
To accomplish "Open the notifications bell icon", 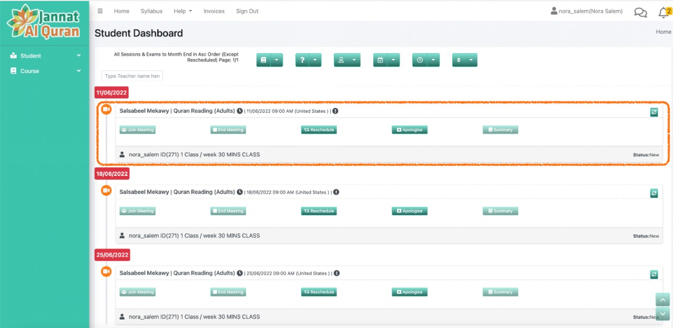I will pos(664,12).
